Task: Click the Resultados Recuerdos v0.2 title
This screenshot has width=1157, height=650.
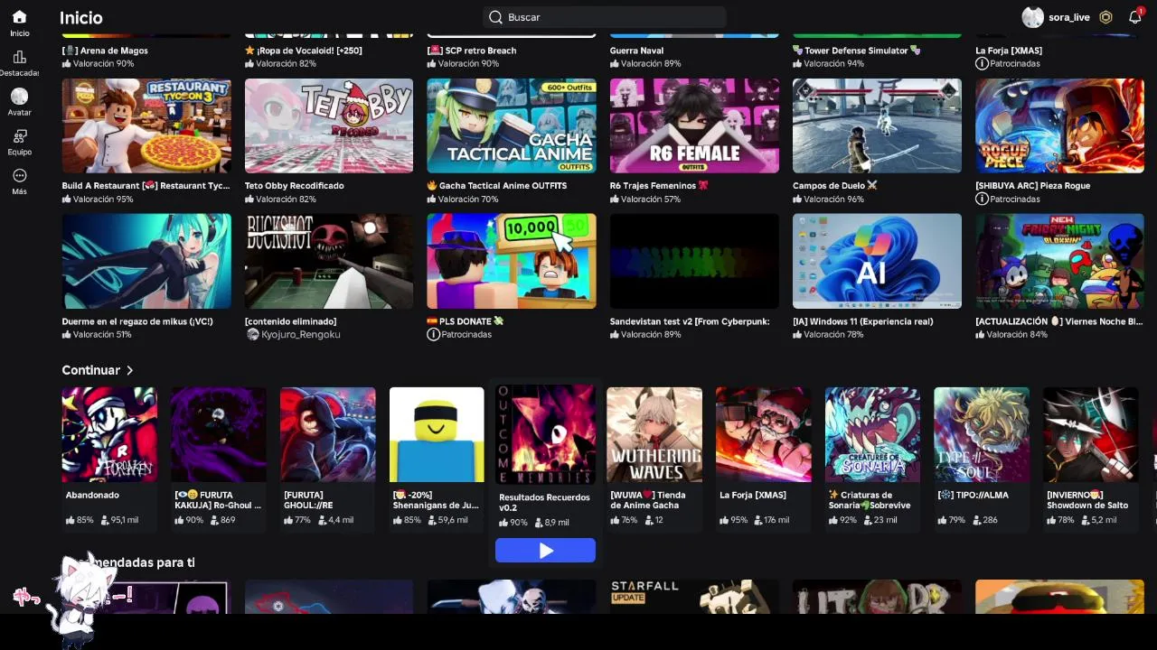Action: click(x=544, y=502)
